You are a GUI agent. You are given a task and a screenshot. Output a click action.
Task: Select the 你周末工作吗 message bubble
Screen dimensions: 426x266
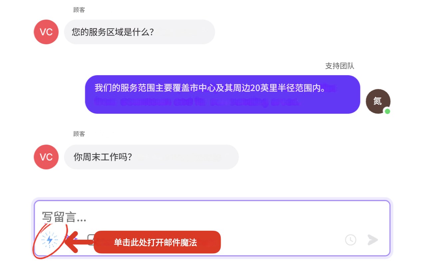pyautogui.click(x=151, y=157)
